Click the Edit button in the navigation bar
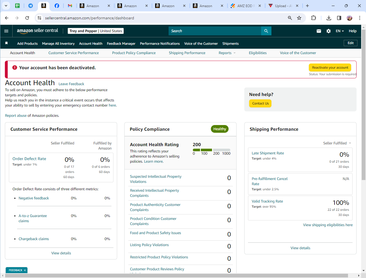 [351, 43]
